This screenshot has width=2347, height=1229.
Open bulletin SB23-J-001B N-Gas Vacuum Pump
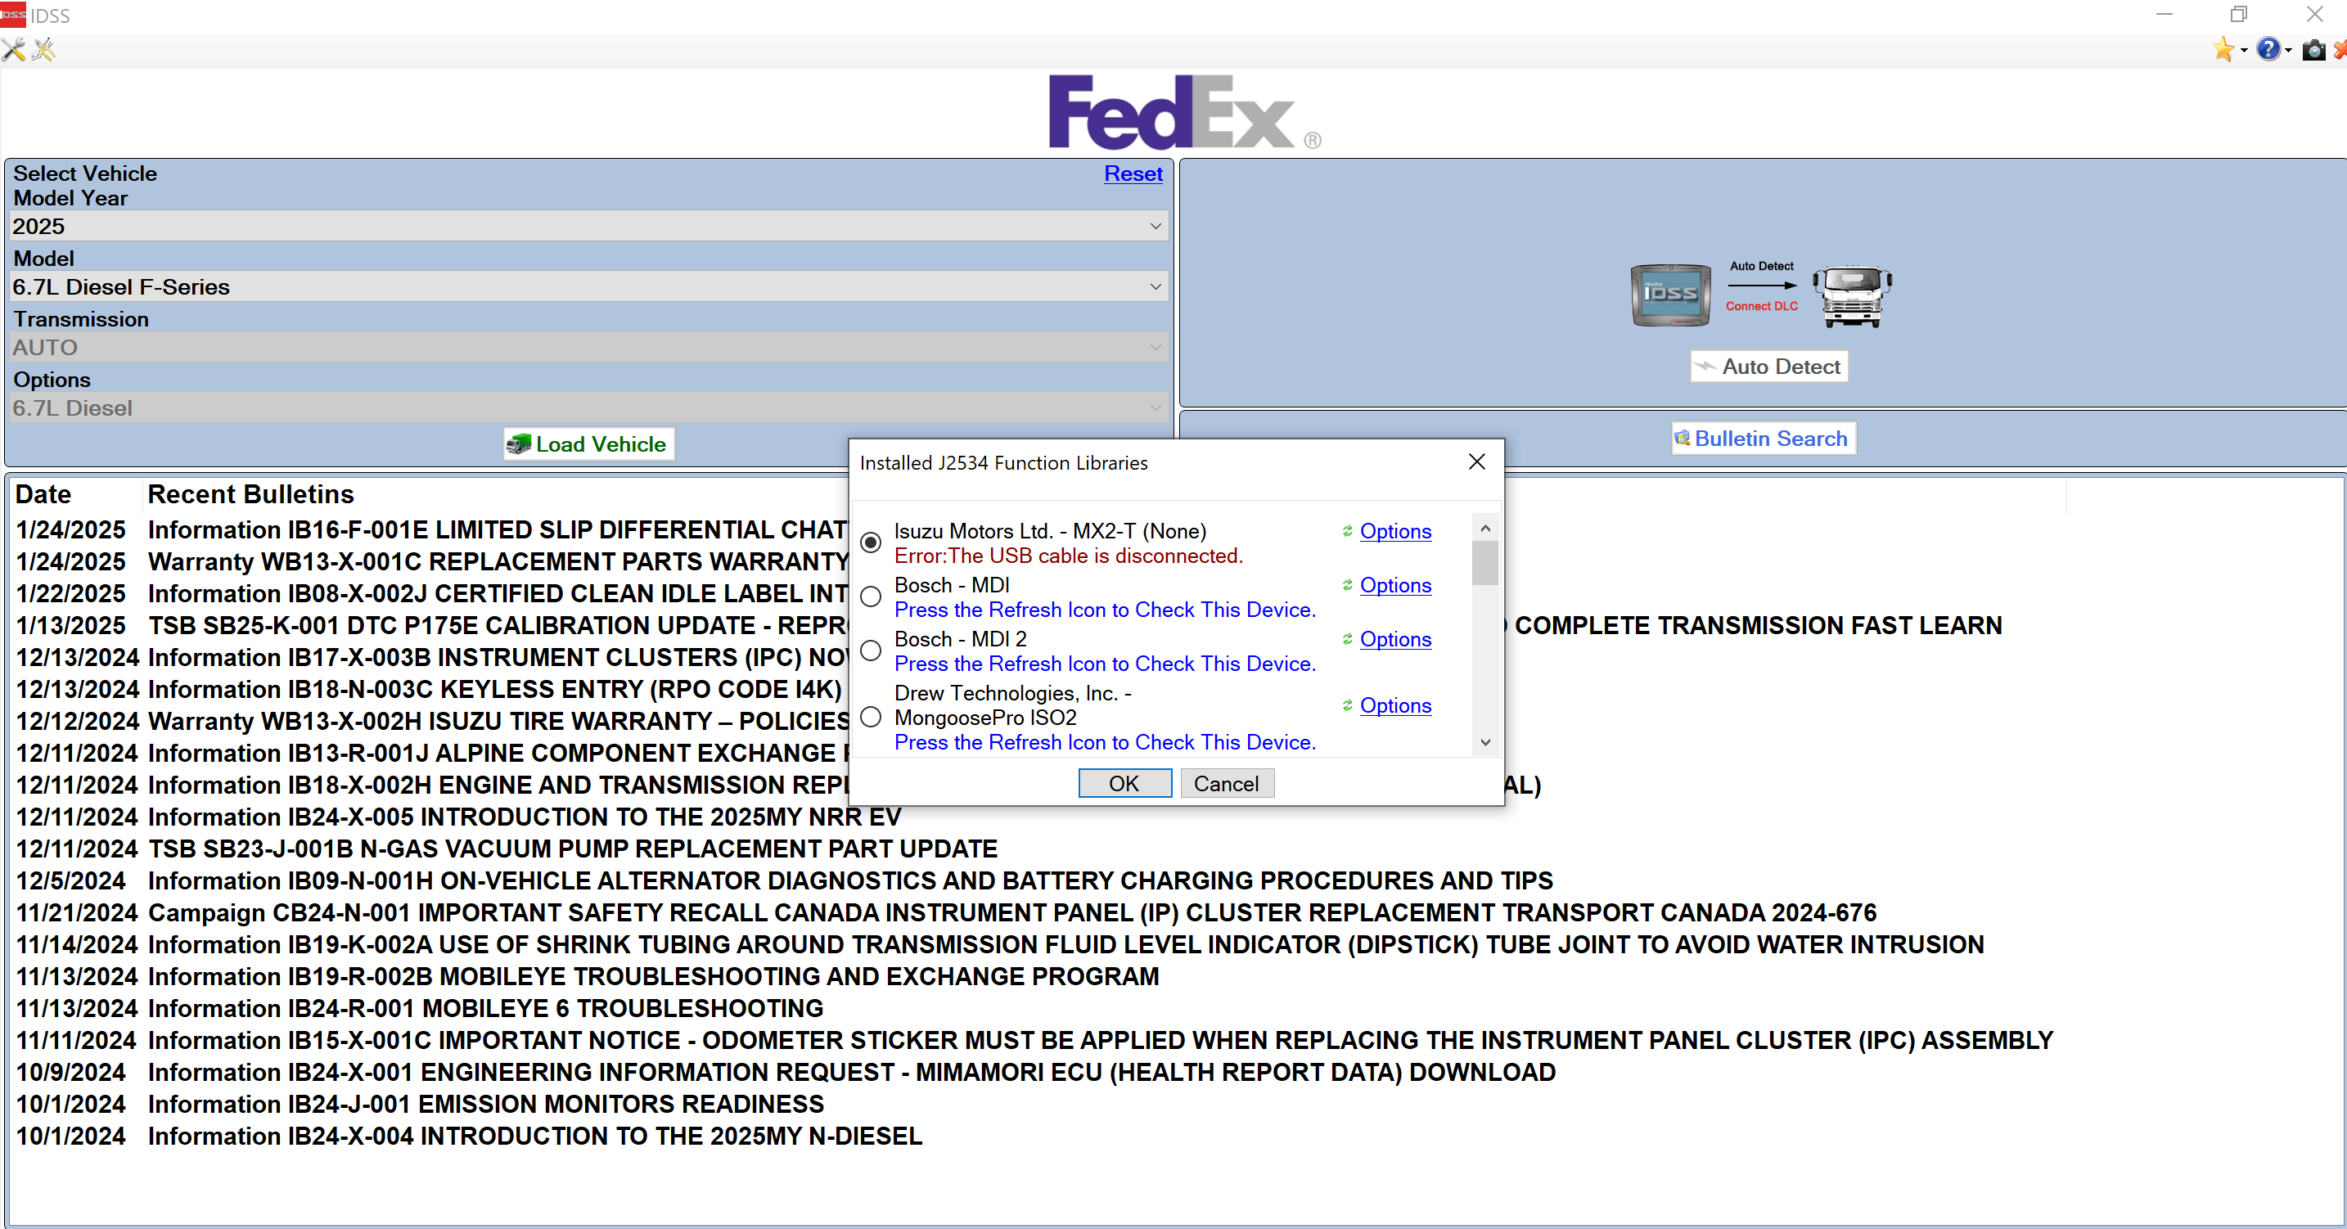tap(573, 849)
